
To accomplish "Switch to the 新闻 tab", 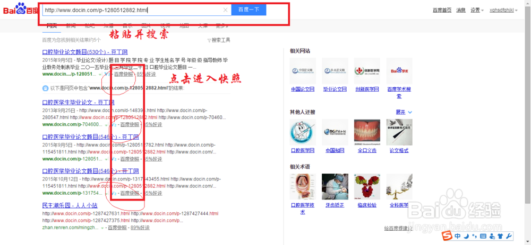I will 71,25.
